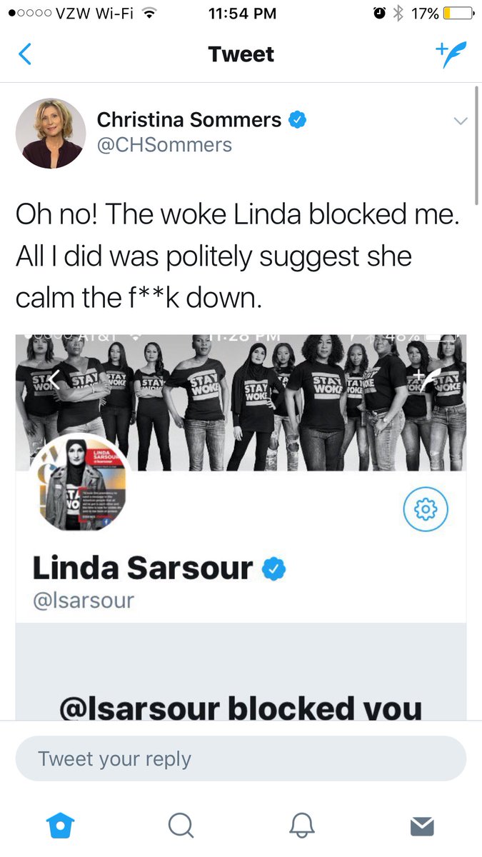This screenshot has width=482, height=857.
Task: Open the embedded Stay Woke header image
Action: [241, 402]
